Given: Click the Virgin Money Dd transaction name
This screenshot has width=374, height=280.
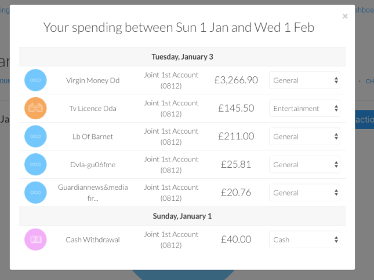Looking at the screenshot, I should [x=93, y=80].
